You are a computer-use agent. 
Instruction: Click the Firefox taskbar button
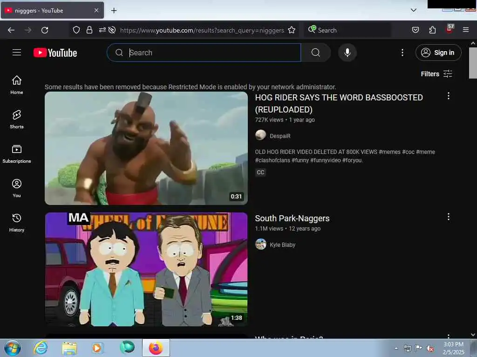[156, 348]
